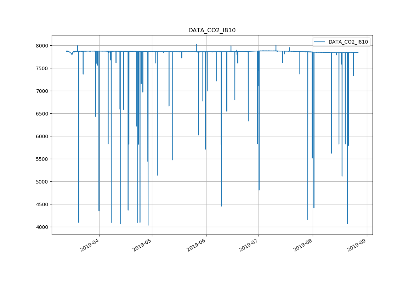The width and height of the screenshot is (414, 293).
Task: Select the 2019-08 x-axis date label
Action: coord(304,244)
